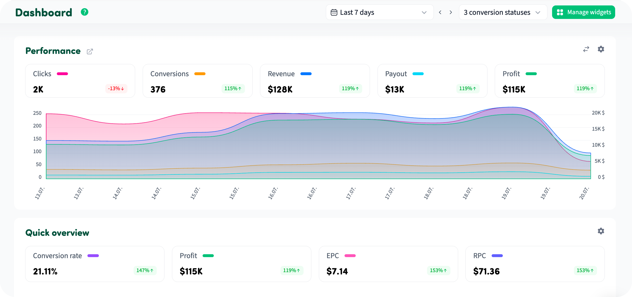Click the calendar icon in date selector
The image size is (632, 297).
(334, 12)
